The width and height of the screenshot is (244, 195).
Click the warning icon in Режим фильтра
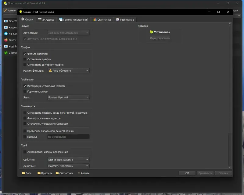(50, 70)
